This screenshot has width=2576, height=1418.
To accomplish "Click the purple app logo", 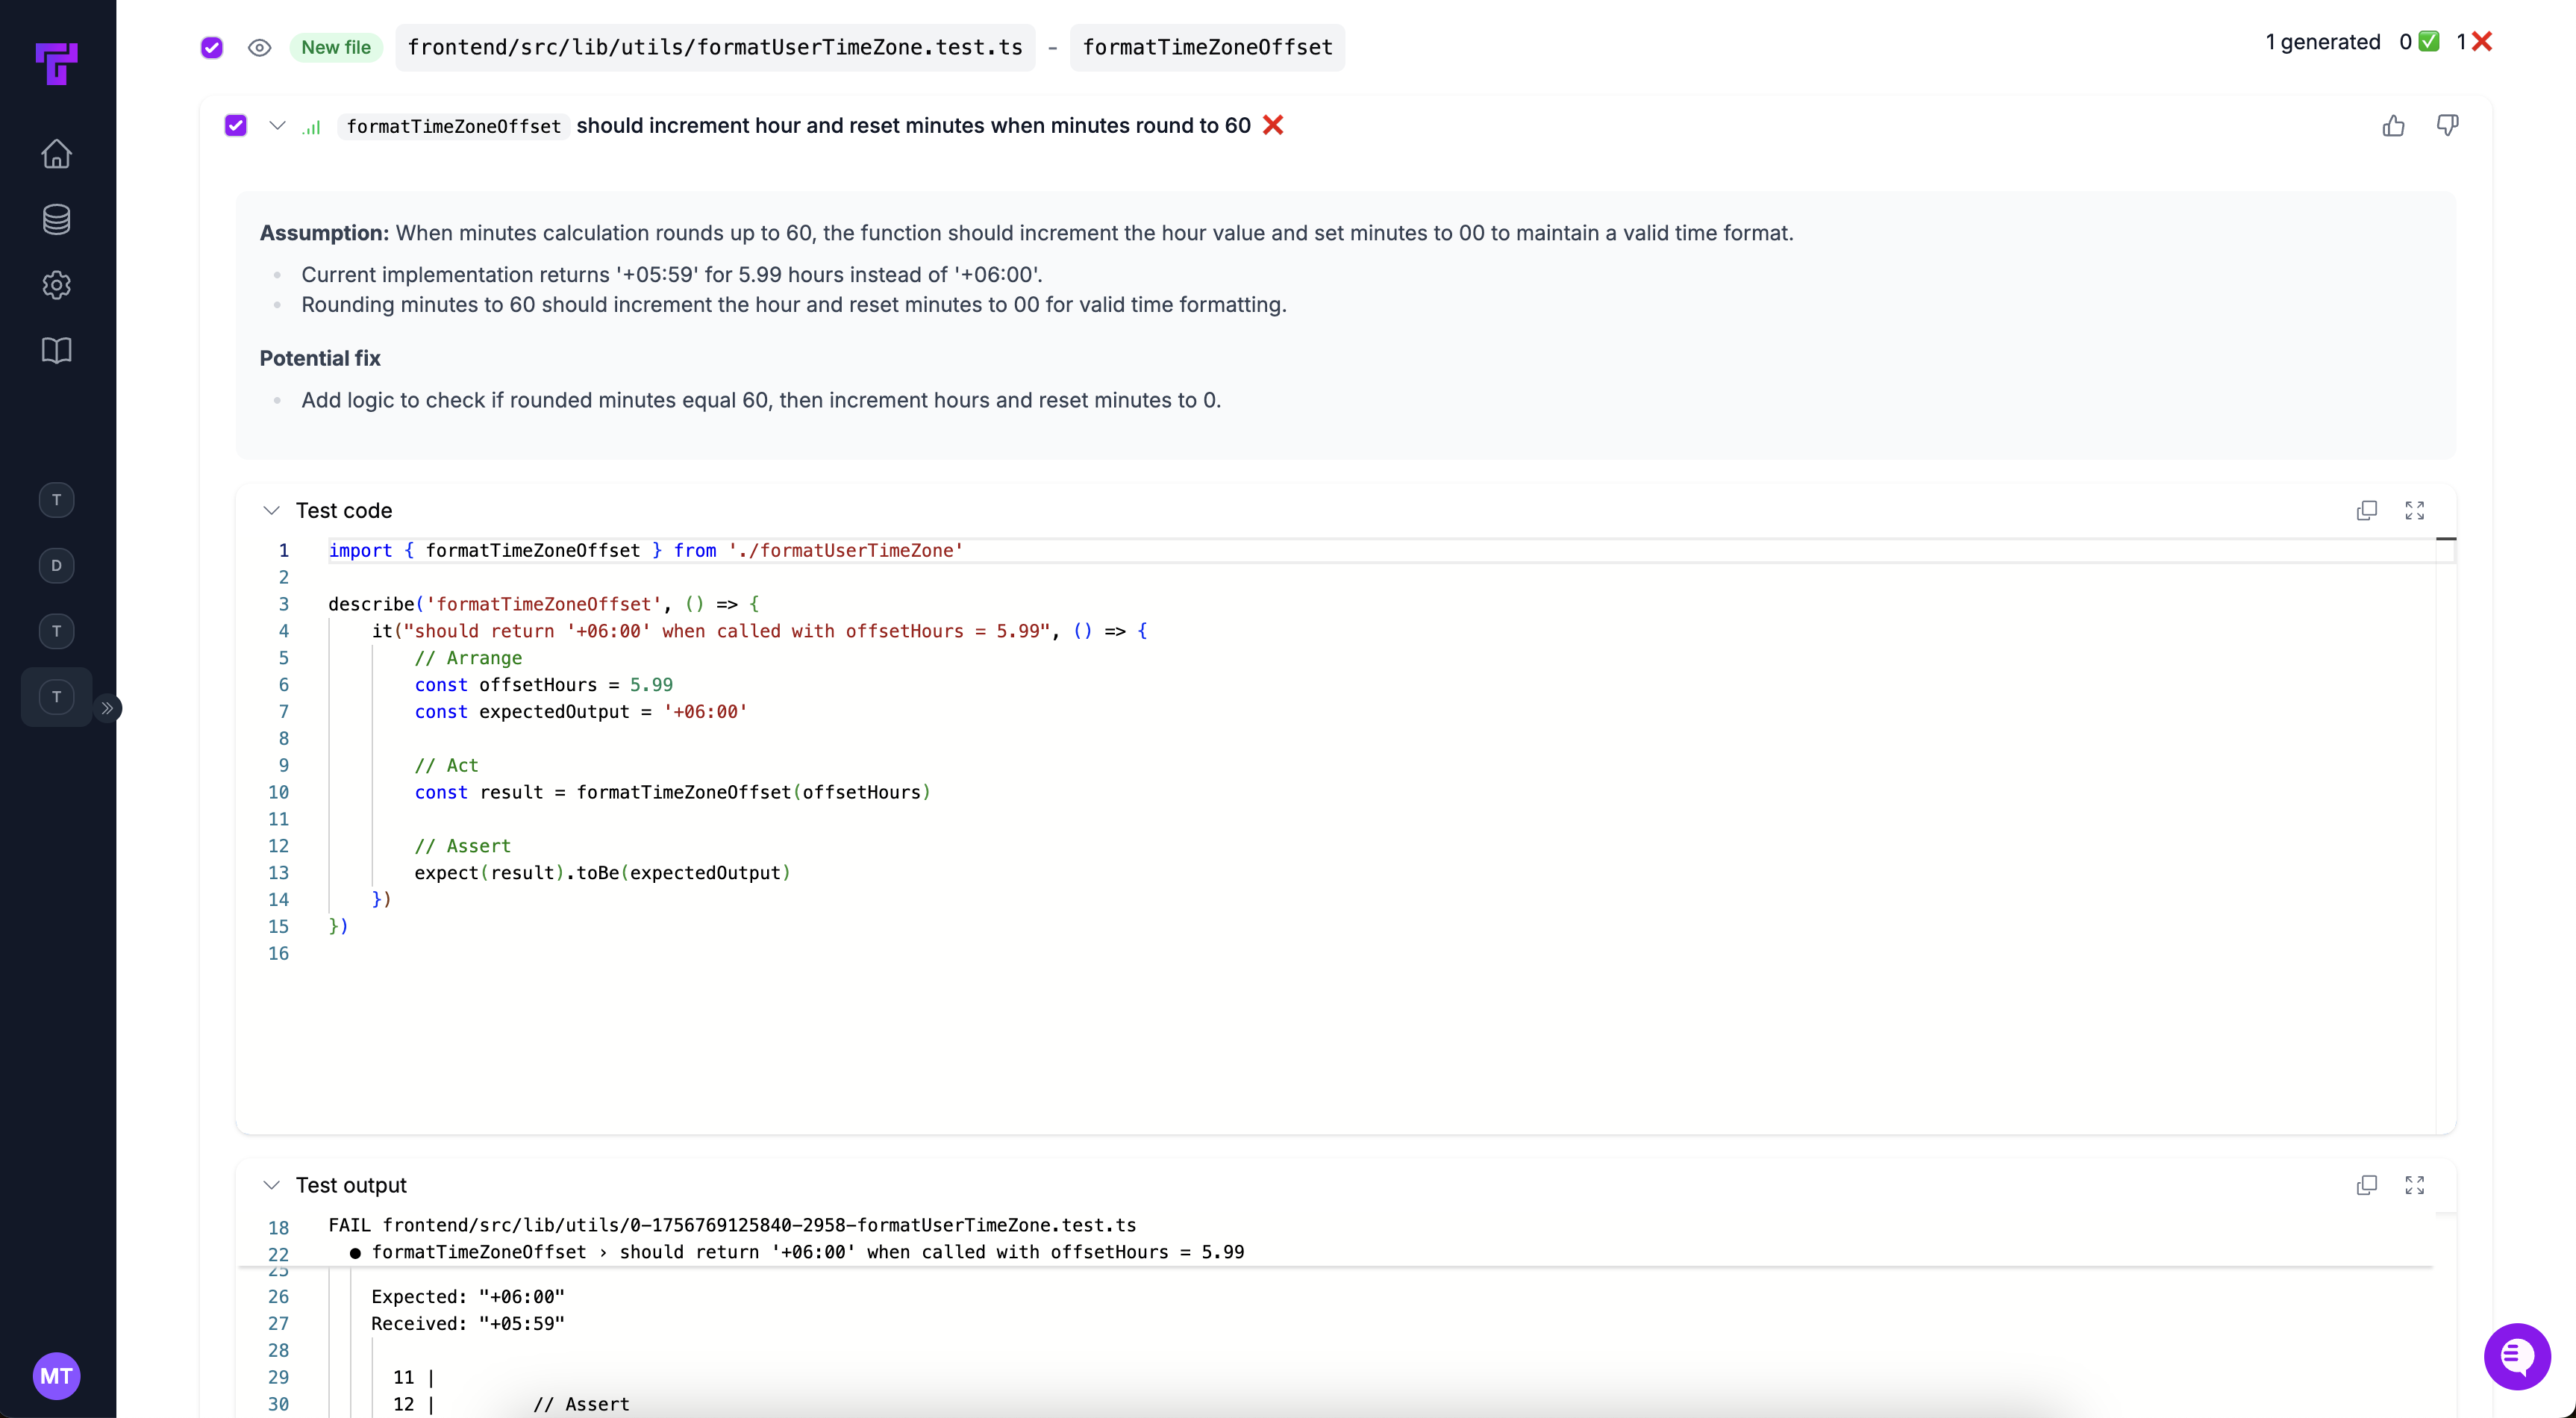I will pyautogui.click(x=56, y=63).
